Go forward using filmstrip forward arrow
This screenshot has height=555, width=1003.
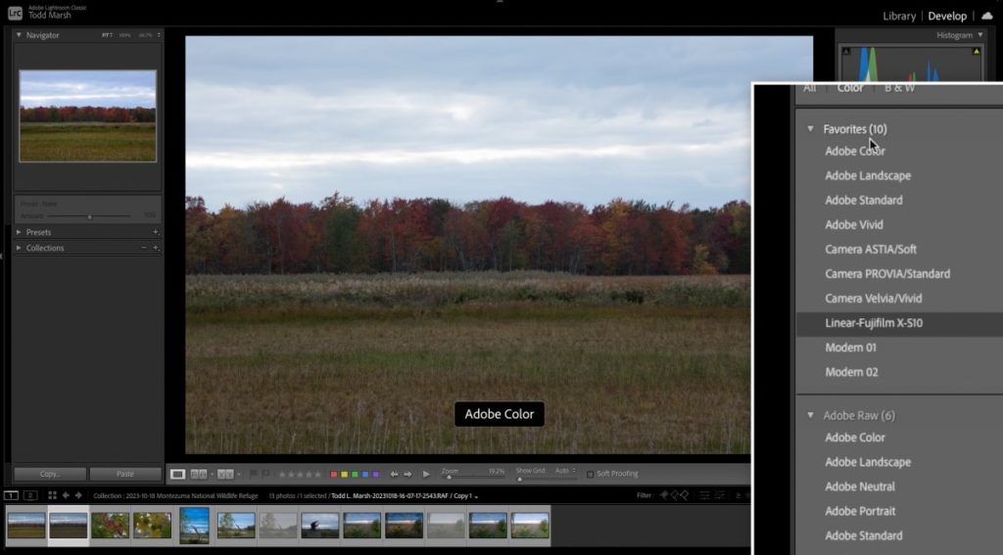coord(78,495)
